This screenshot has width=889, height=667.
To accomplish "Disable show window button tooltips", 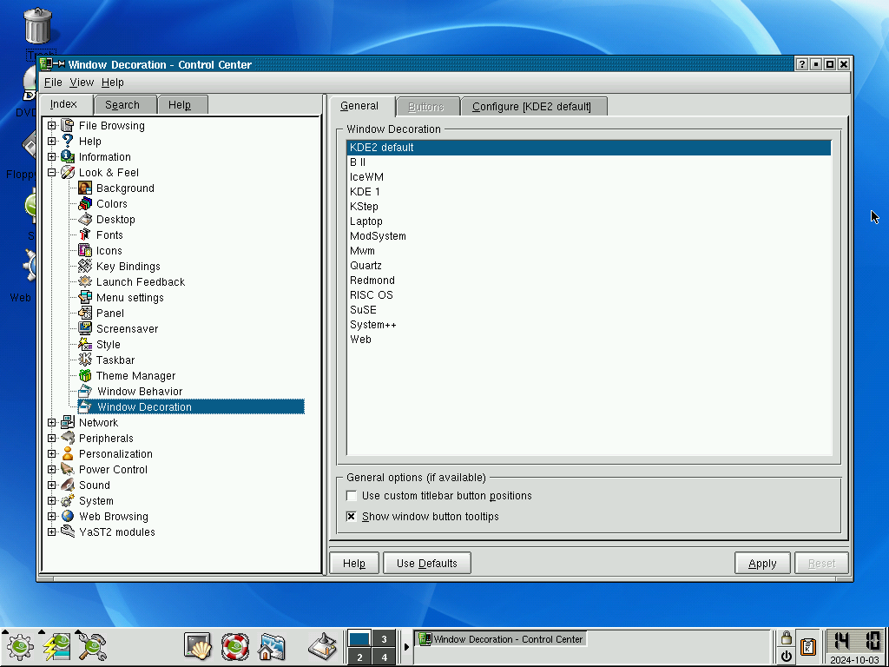I will tap(352, 517).
